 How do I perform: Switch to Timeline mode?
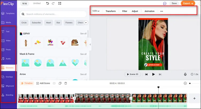(x=27, y=83)
